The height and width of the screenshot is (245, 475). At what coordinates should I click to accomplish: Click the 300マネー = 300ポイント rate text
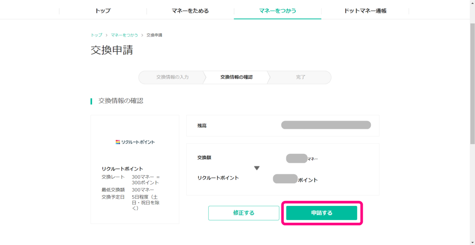146,180
